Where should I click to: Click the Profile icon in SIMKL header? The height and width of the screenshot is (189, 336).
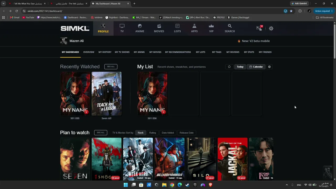coord(103,28)
